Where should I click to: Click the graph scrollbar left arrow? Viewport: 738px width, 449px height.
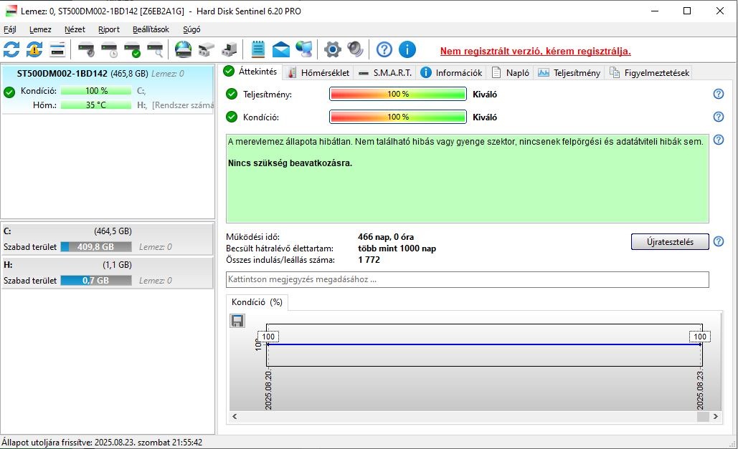pyautogui.click(x=235, y=417)
